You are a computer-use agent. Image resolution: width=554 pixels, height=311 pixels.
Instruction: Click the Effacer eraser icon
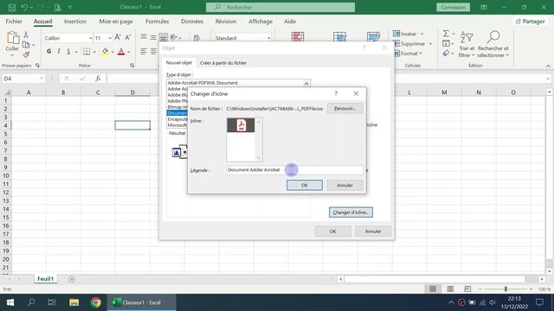click(447, 54)
